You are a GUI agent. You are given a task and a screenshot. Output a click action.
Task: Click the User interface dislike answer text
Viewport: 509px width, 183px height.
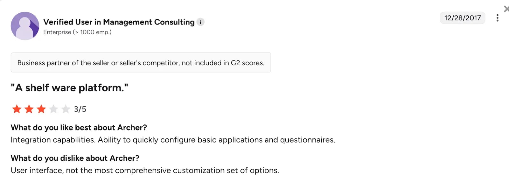pos(145,171)
